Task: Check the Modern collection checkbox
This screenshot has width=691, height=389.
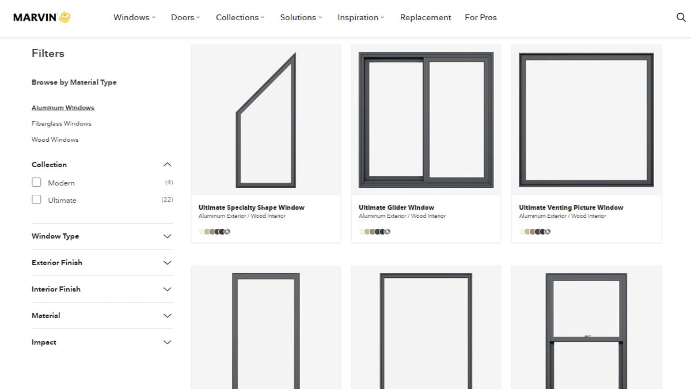Action: (37, 183)
